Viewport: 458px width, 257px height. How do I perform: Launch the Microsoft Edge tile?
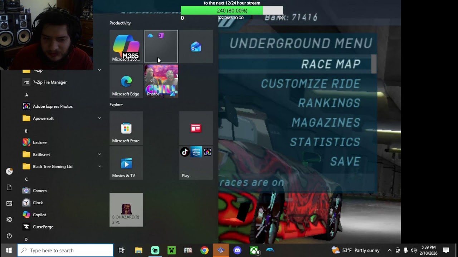coord(126,81)
